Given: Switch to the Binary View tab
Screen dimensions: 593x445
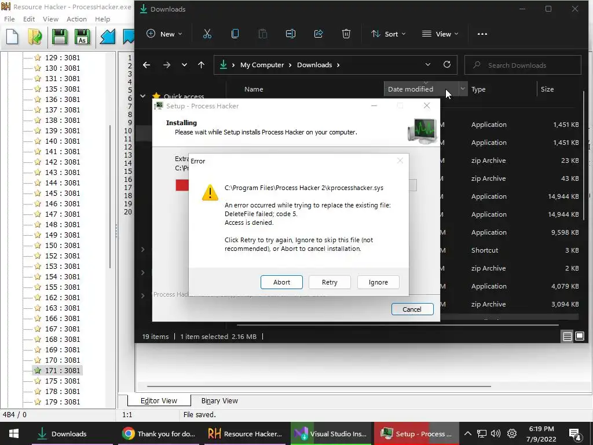Looking at the screenshot, I should click(x=219, y=401).
